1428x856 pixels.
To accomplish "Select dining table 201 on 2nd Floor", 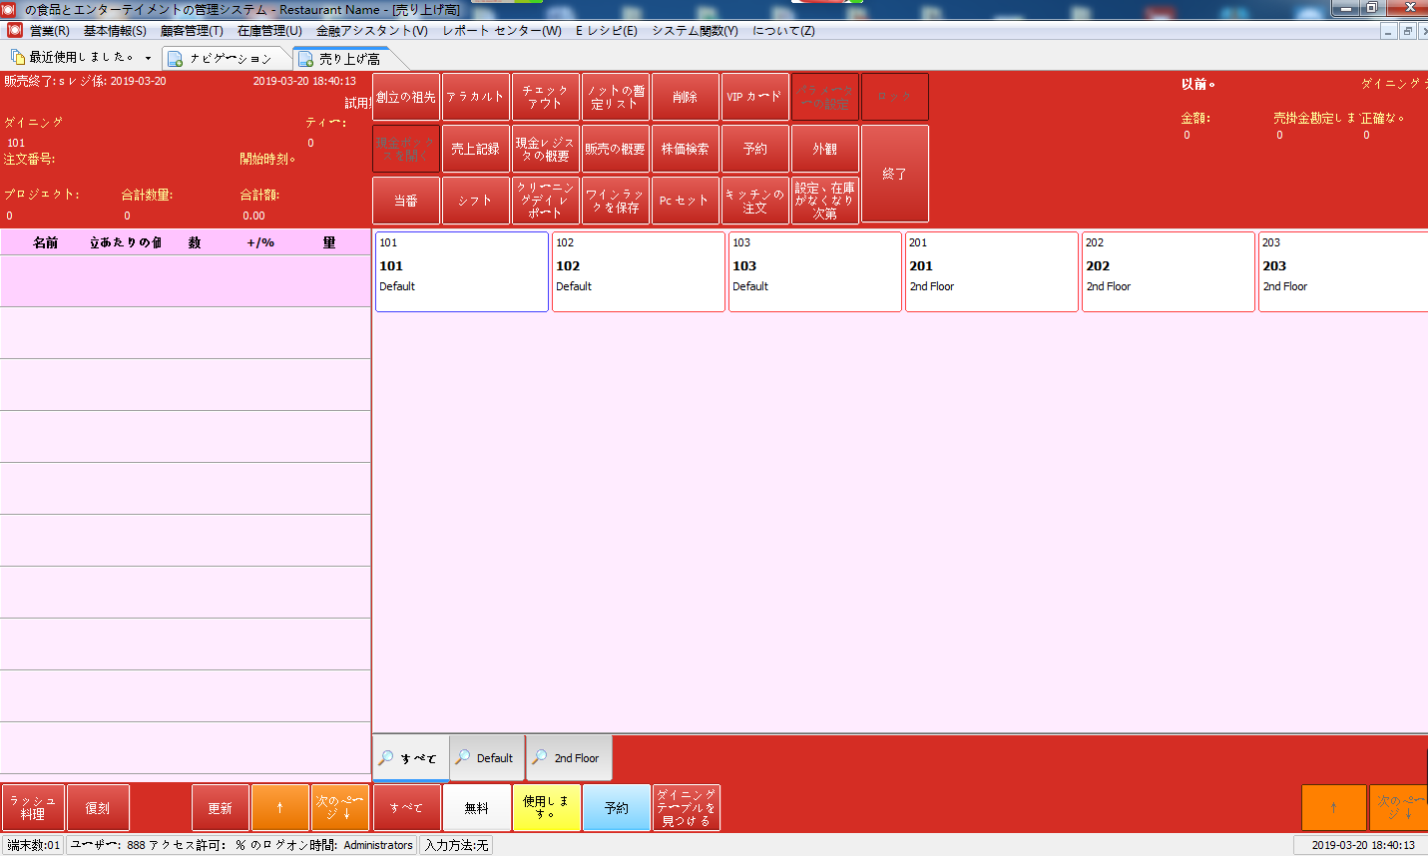I will point(992,271).
